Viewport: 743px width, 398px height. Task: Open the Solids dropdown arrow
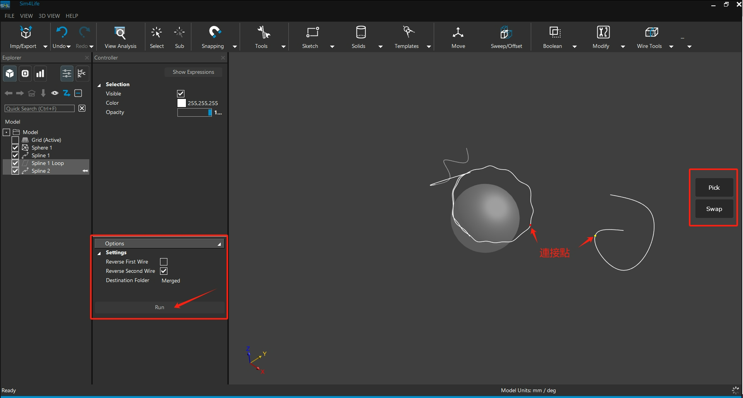380,47
